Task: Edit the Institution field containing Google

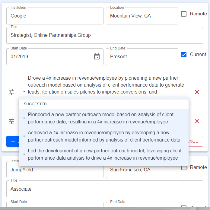Action: (x=55, y=16)
